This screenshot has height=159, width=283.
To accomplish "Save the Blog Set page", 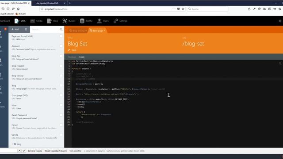I will (x=72, y=50).
